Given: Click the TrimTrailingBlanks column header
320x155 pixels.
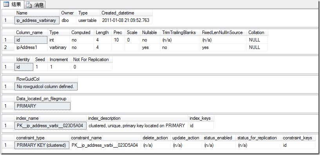Looking at the screenshot, I should 180,32.
